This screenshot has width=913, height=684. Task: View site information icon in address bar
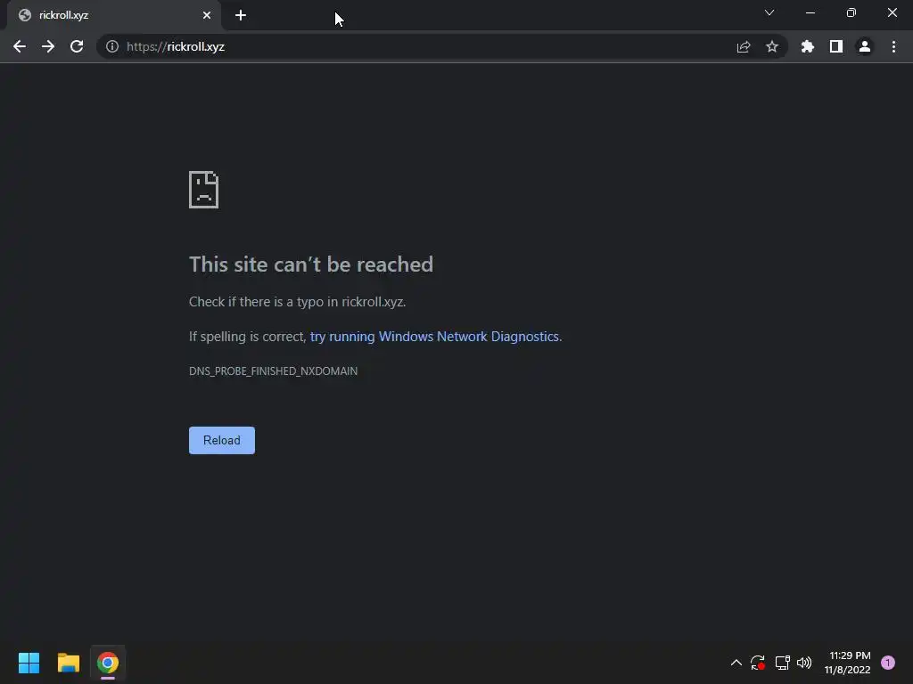112,46
